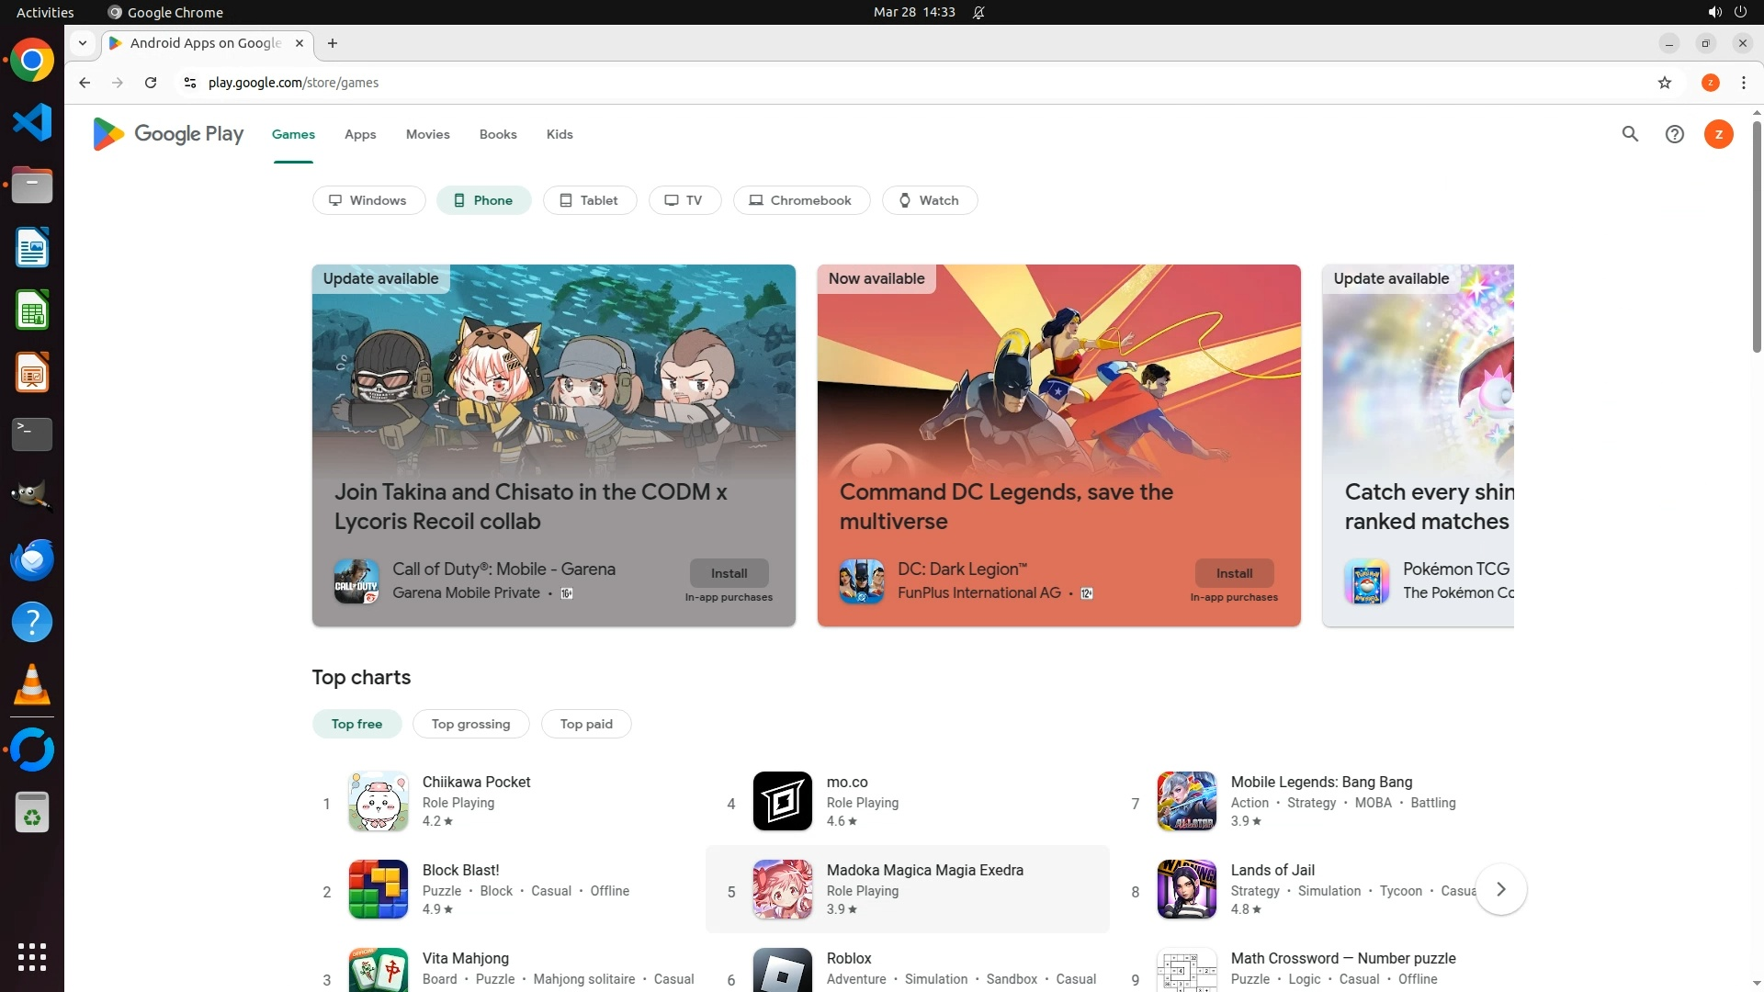The width and height of the screenshot is (1764, 992).
Task: Expand the Chrome tab search dropdown
Action: pyautogui.click(x=83, y=43)
